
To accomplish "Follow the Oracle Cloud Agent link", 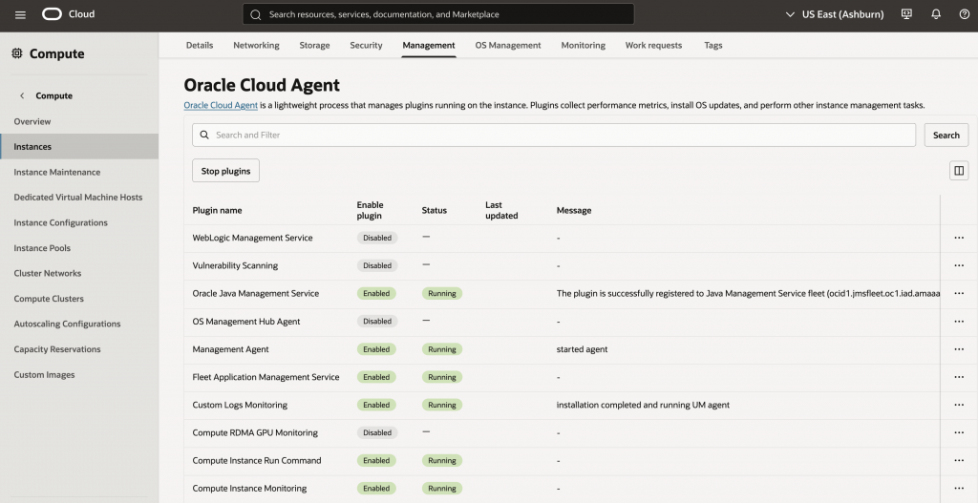I will [x=221, y=105].
